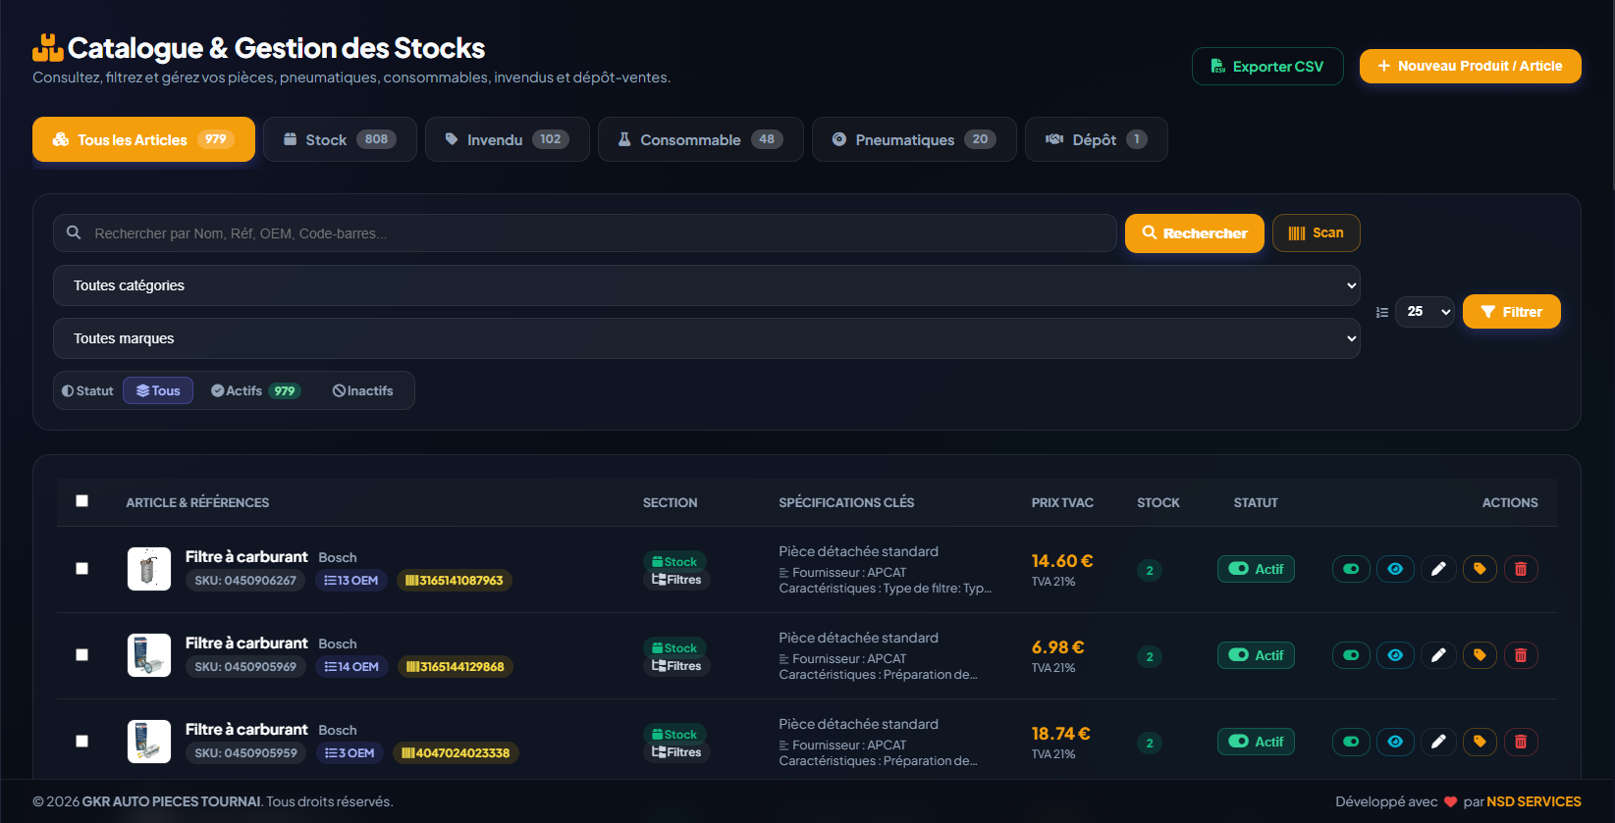Screen dimensions: 1615x823
Task: Check the box for SKU 0450905969 row
Action: point(82,655)
